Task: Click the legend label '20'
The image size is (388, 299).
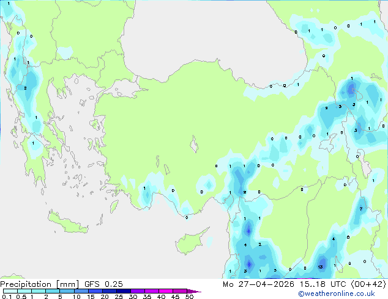Action: (x=105, y=297)
